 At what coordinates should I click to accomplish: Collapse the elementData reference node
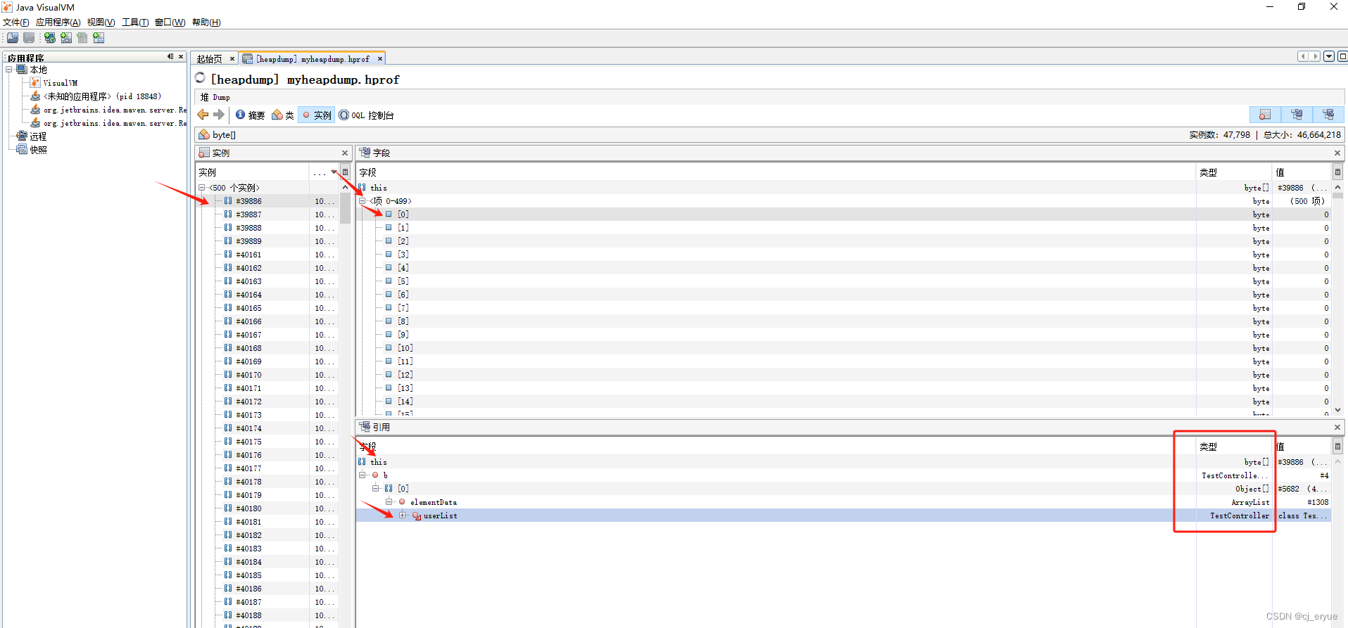[389, 502]
